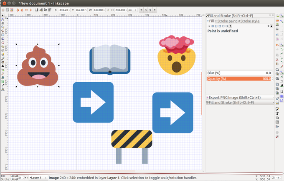
Task: Step the Blur percentage spinner
Action: tap(272, 73)
